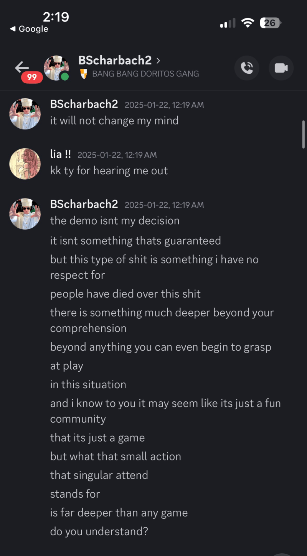Select message 'kk ty for hearing me out'
Screen dimensions: 307x556
point(109,170)
